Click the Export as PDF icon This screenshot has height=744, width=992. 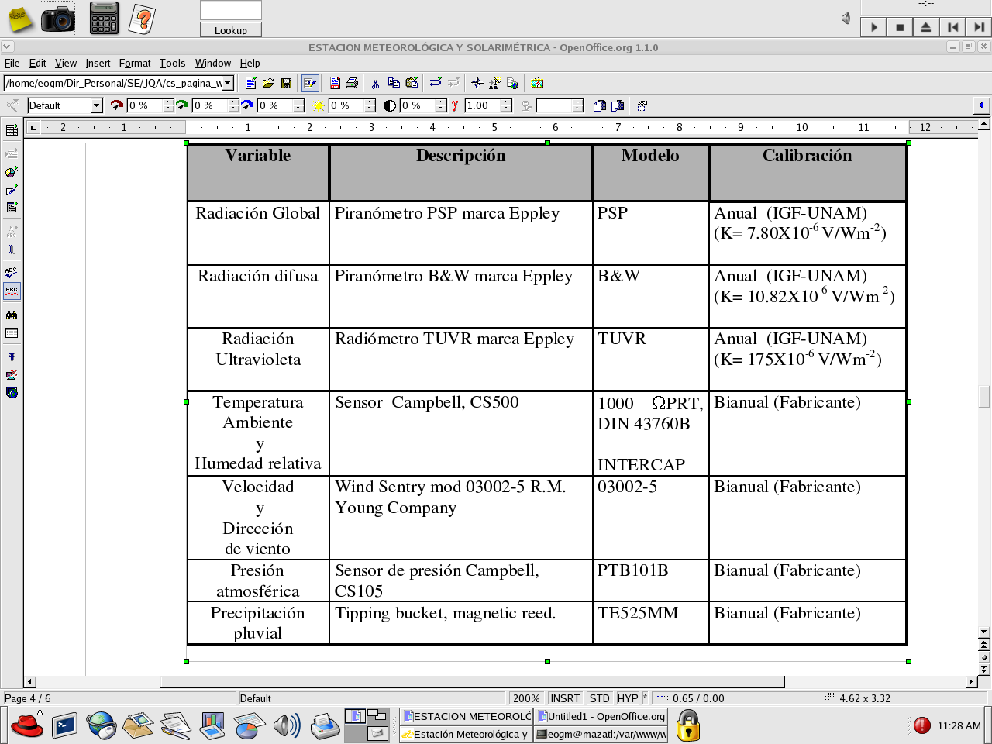point(335,83)
